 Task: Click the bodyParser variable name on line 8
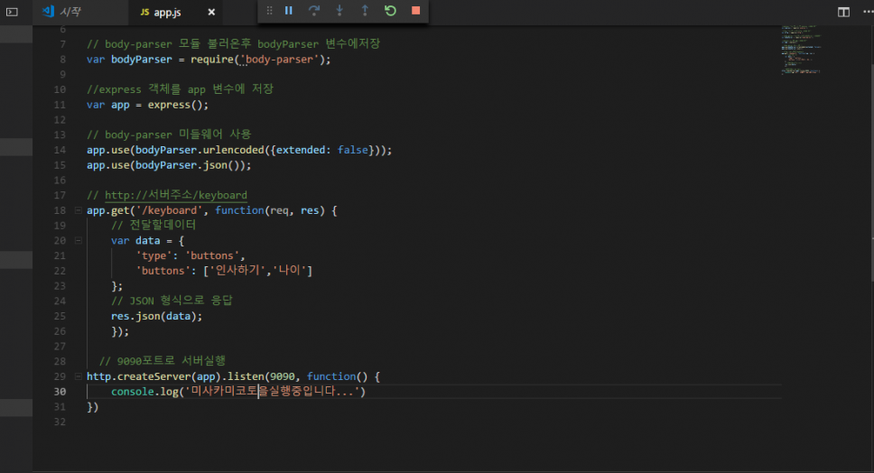coord(141,59)
